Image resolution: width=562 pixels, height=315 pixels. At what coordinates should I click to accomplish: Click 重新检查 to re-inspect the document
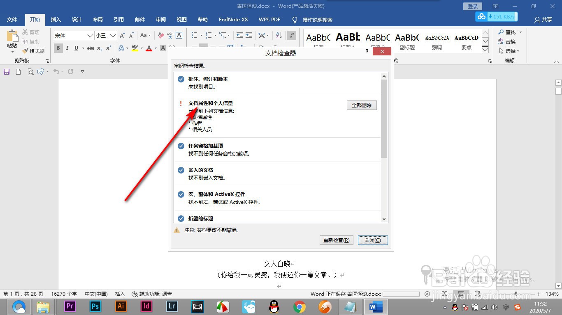coord(336,240)
